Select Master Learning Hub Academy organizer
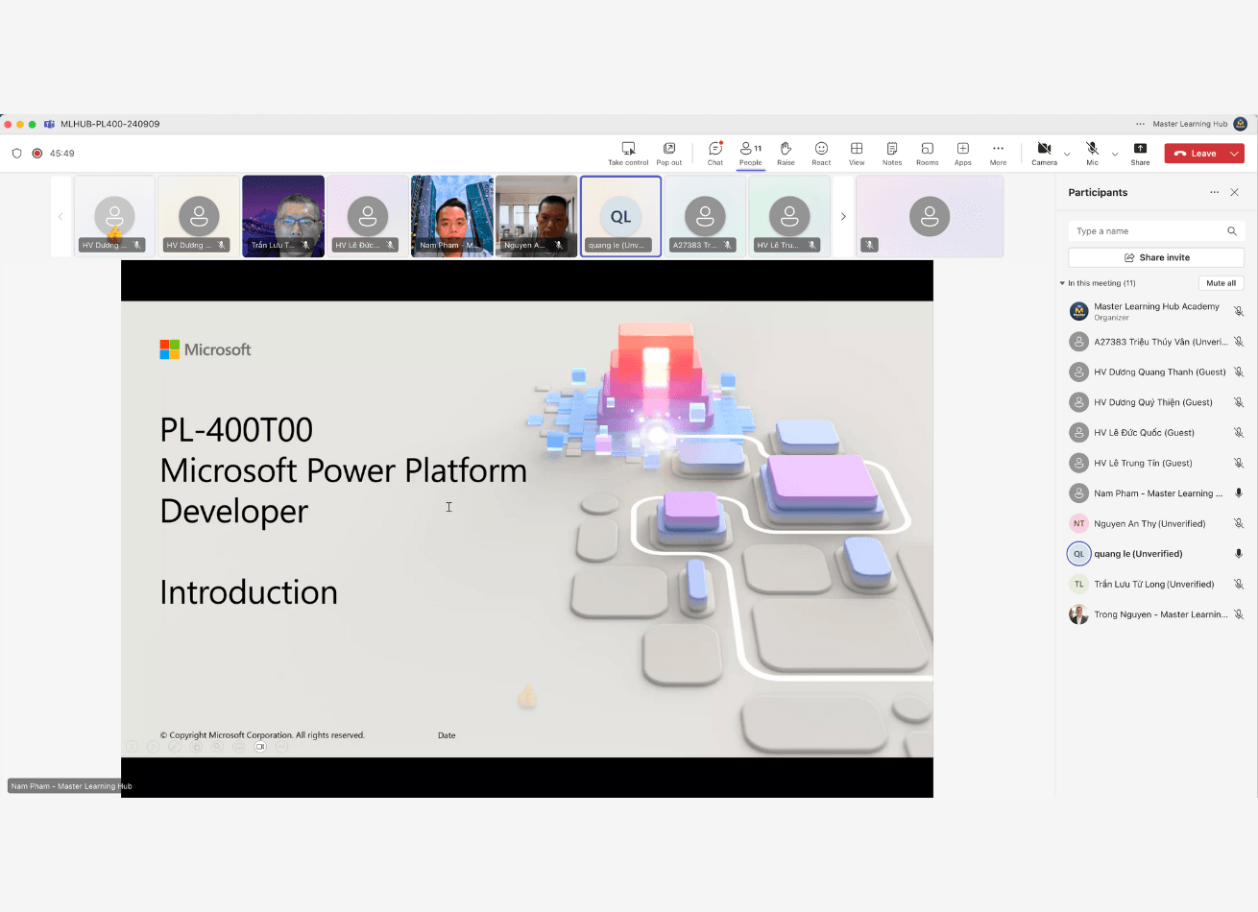The image size is (1258, 912). point(1156,311)
